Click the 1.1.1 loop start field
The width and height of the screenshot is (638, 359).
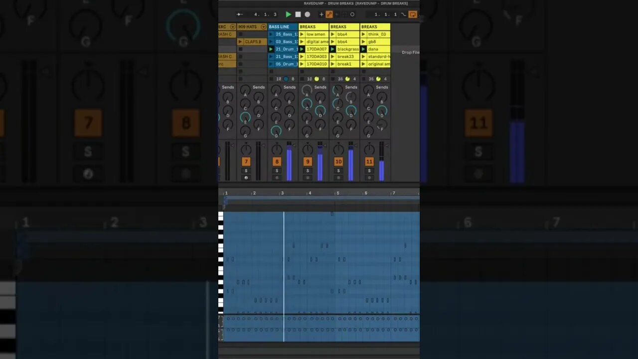[x=386, y=14]
